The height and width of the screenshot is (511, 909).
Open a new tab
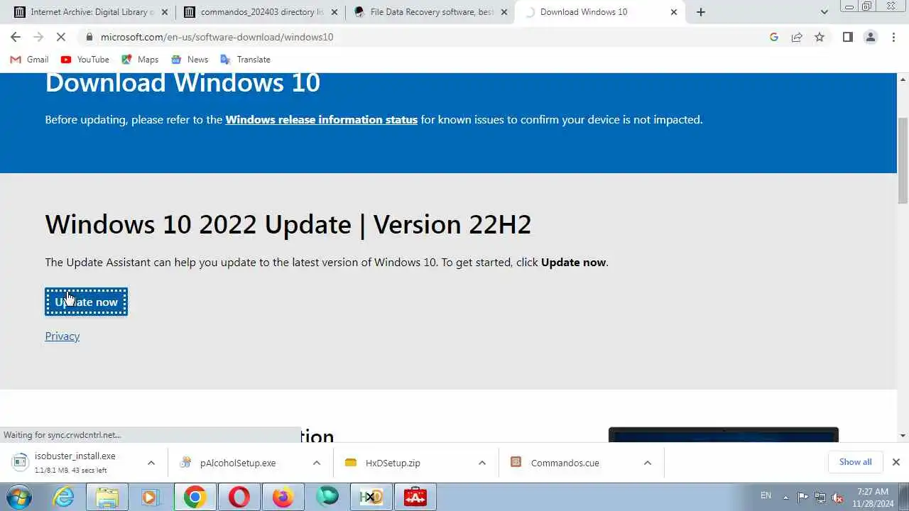pyautogui.click(x=701, y=12)
